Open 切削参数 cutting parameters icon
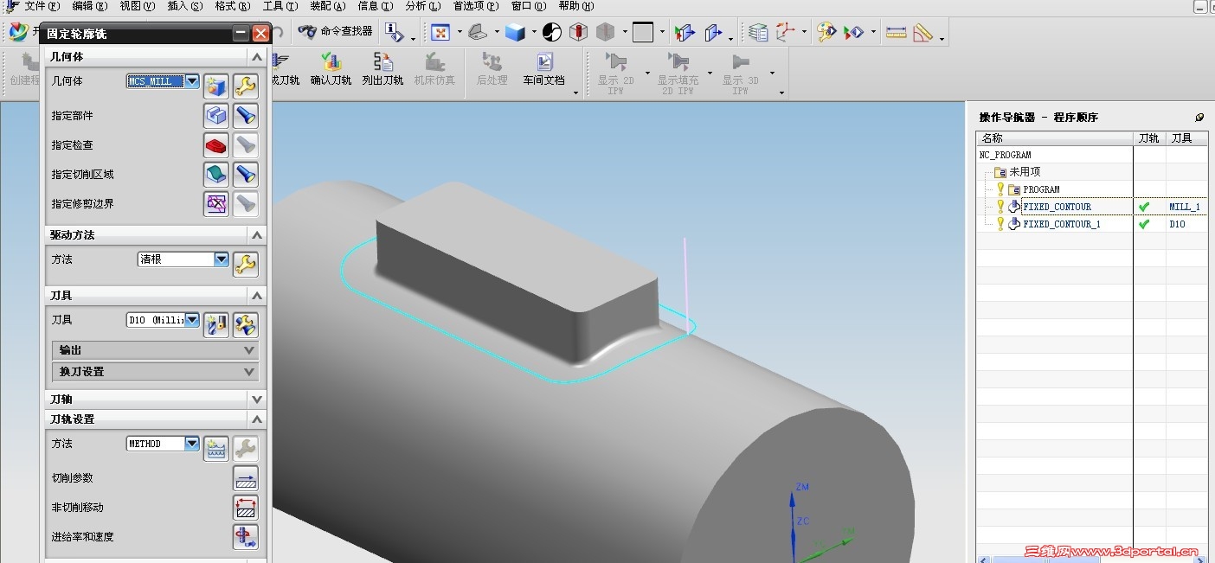The image size is (1215, 563). (x=246, y=478)
